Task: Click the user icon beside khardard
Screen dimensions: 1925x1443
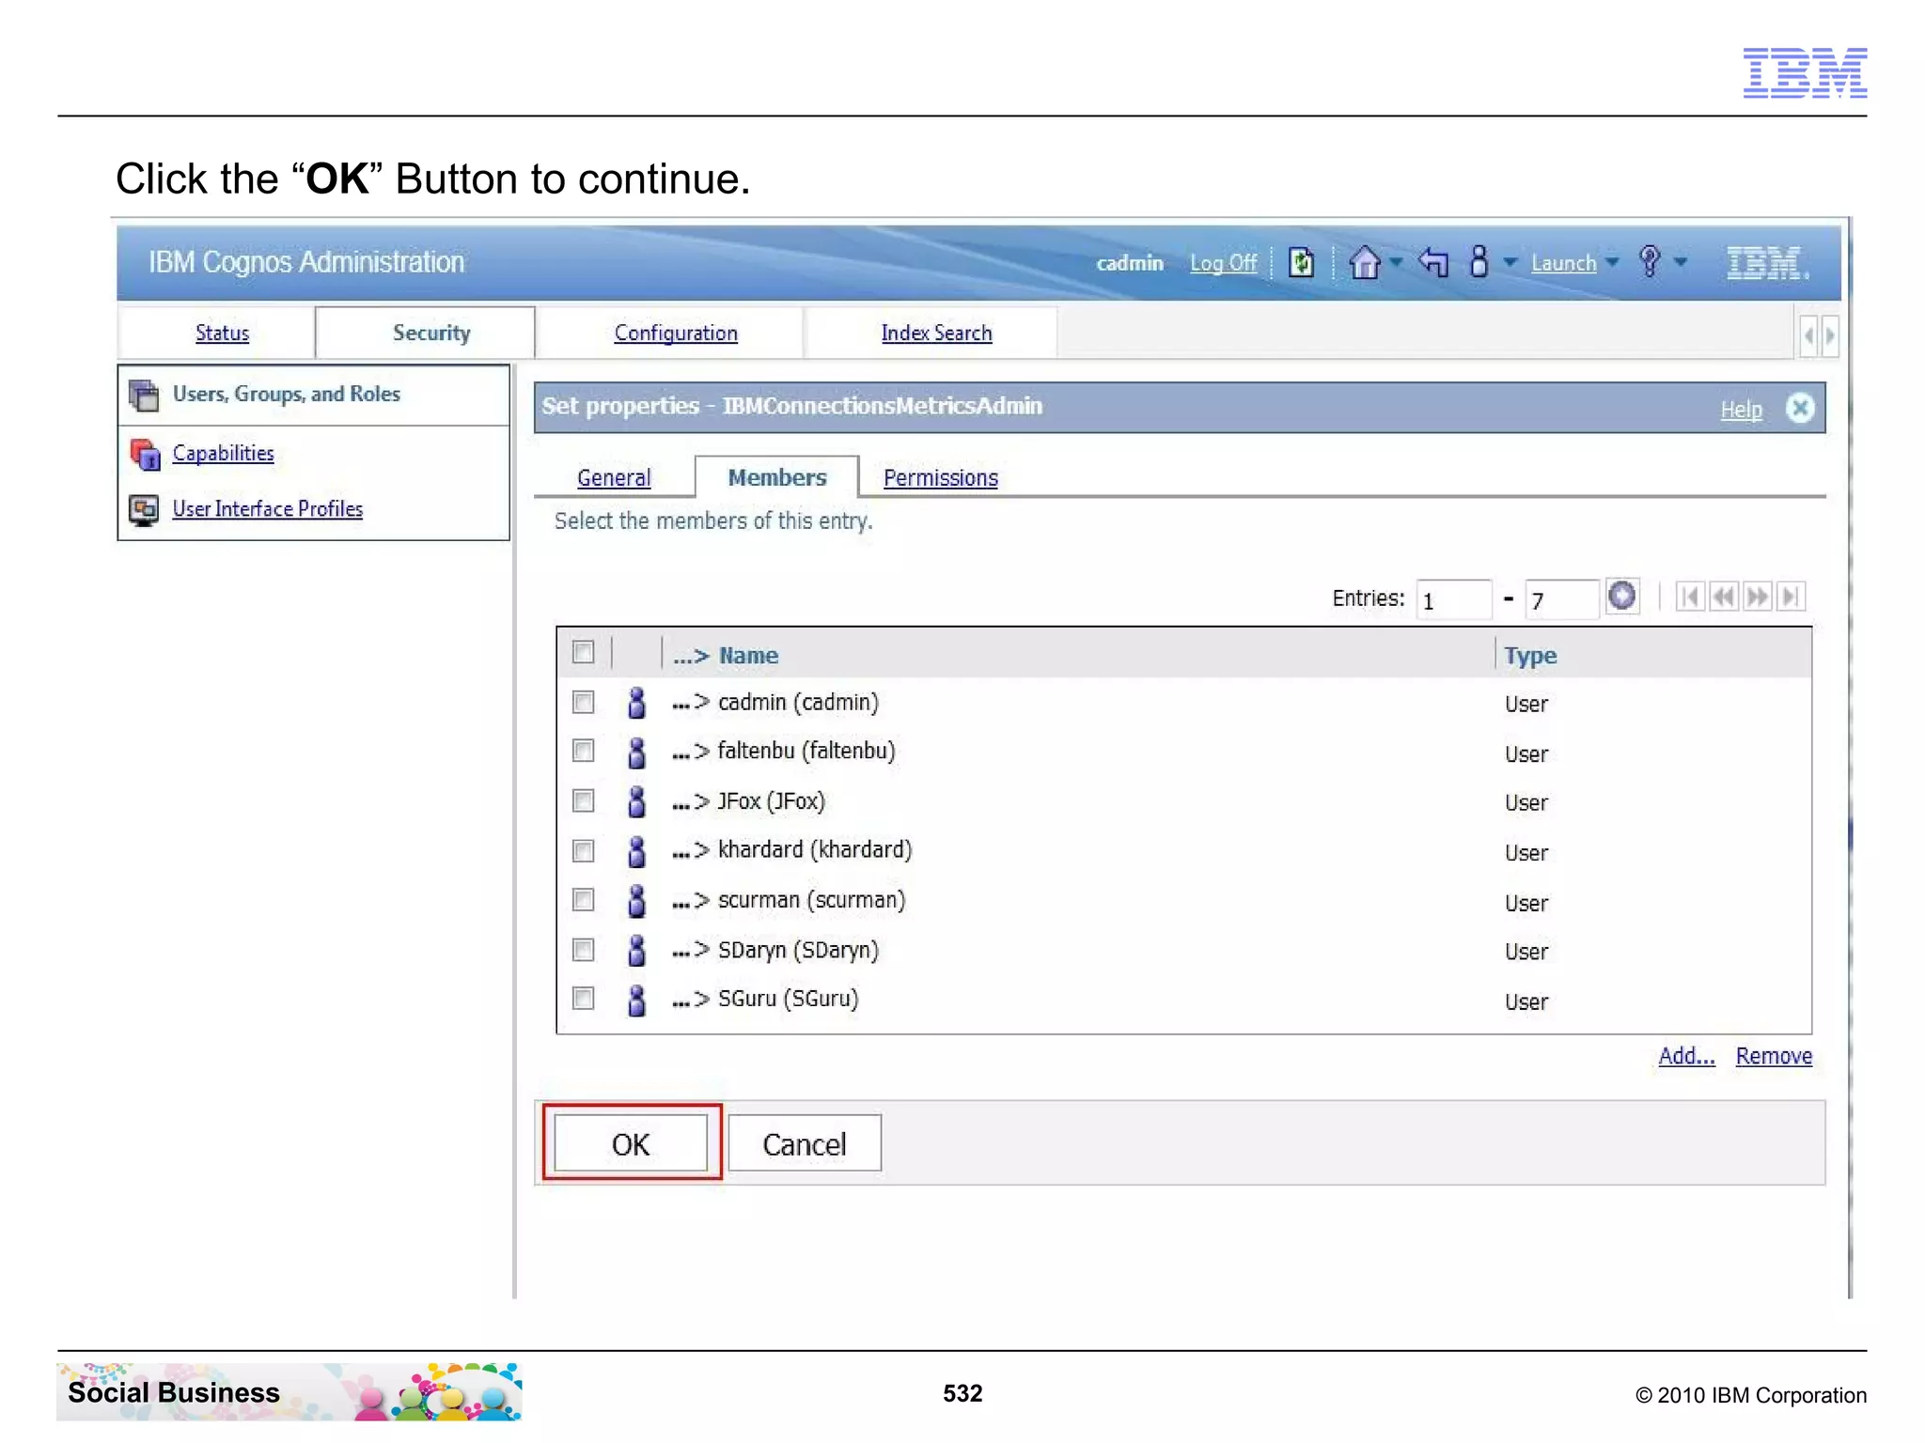Action: pos(636,851)
